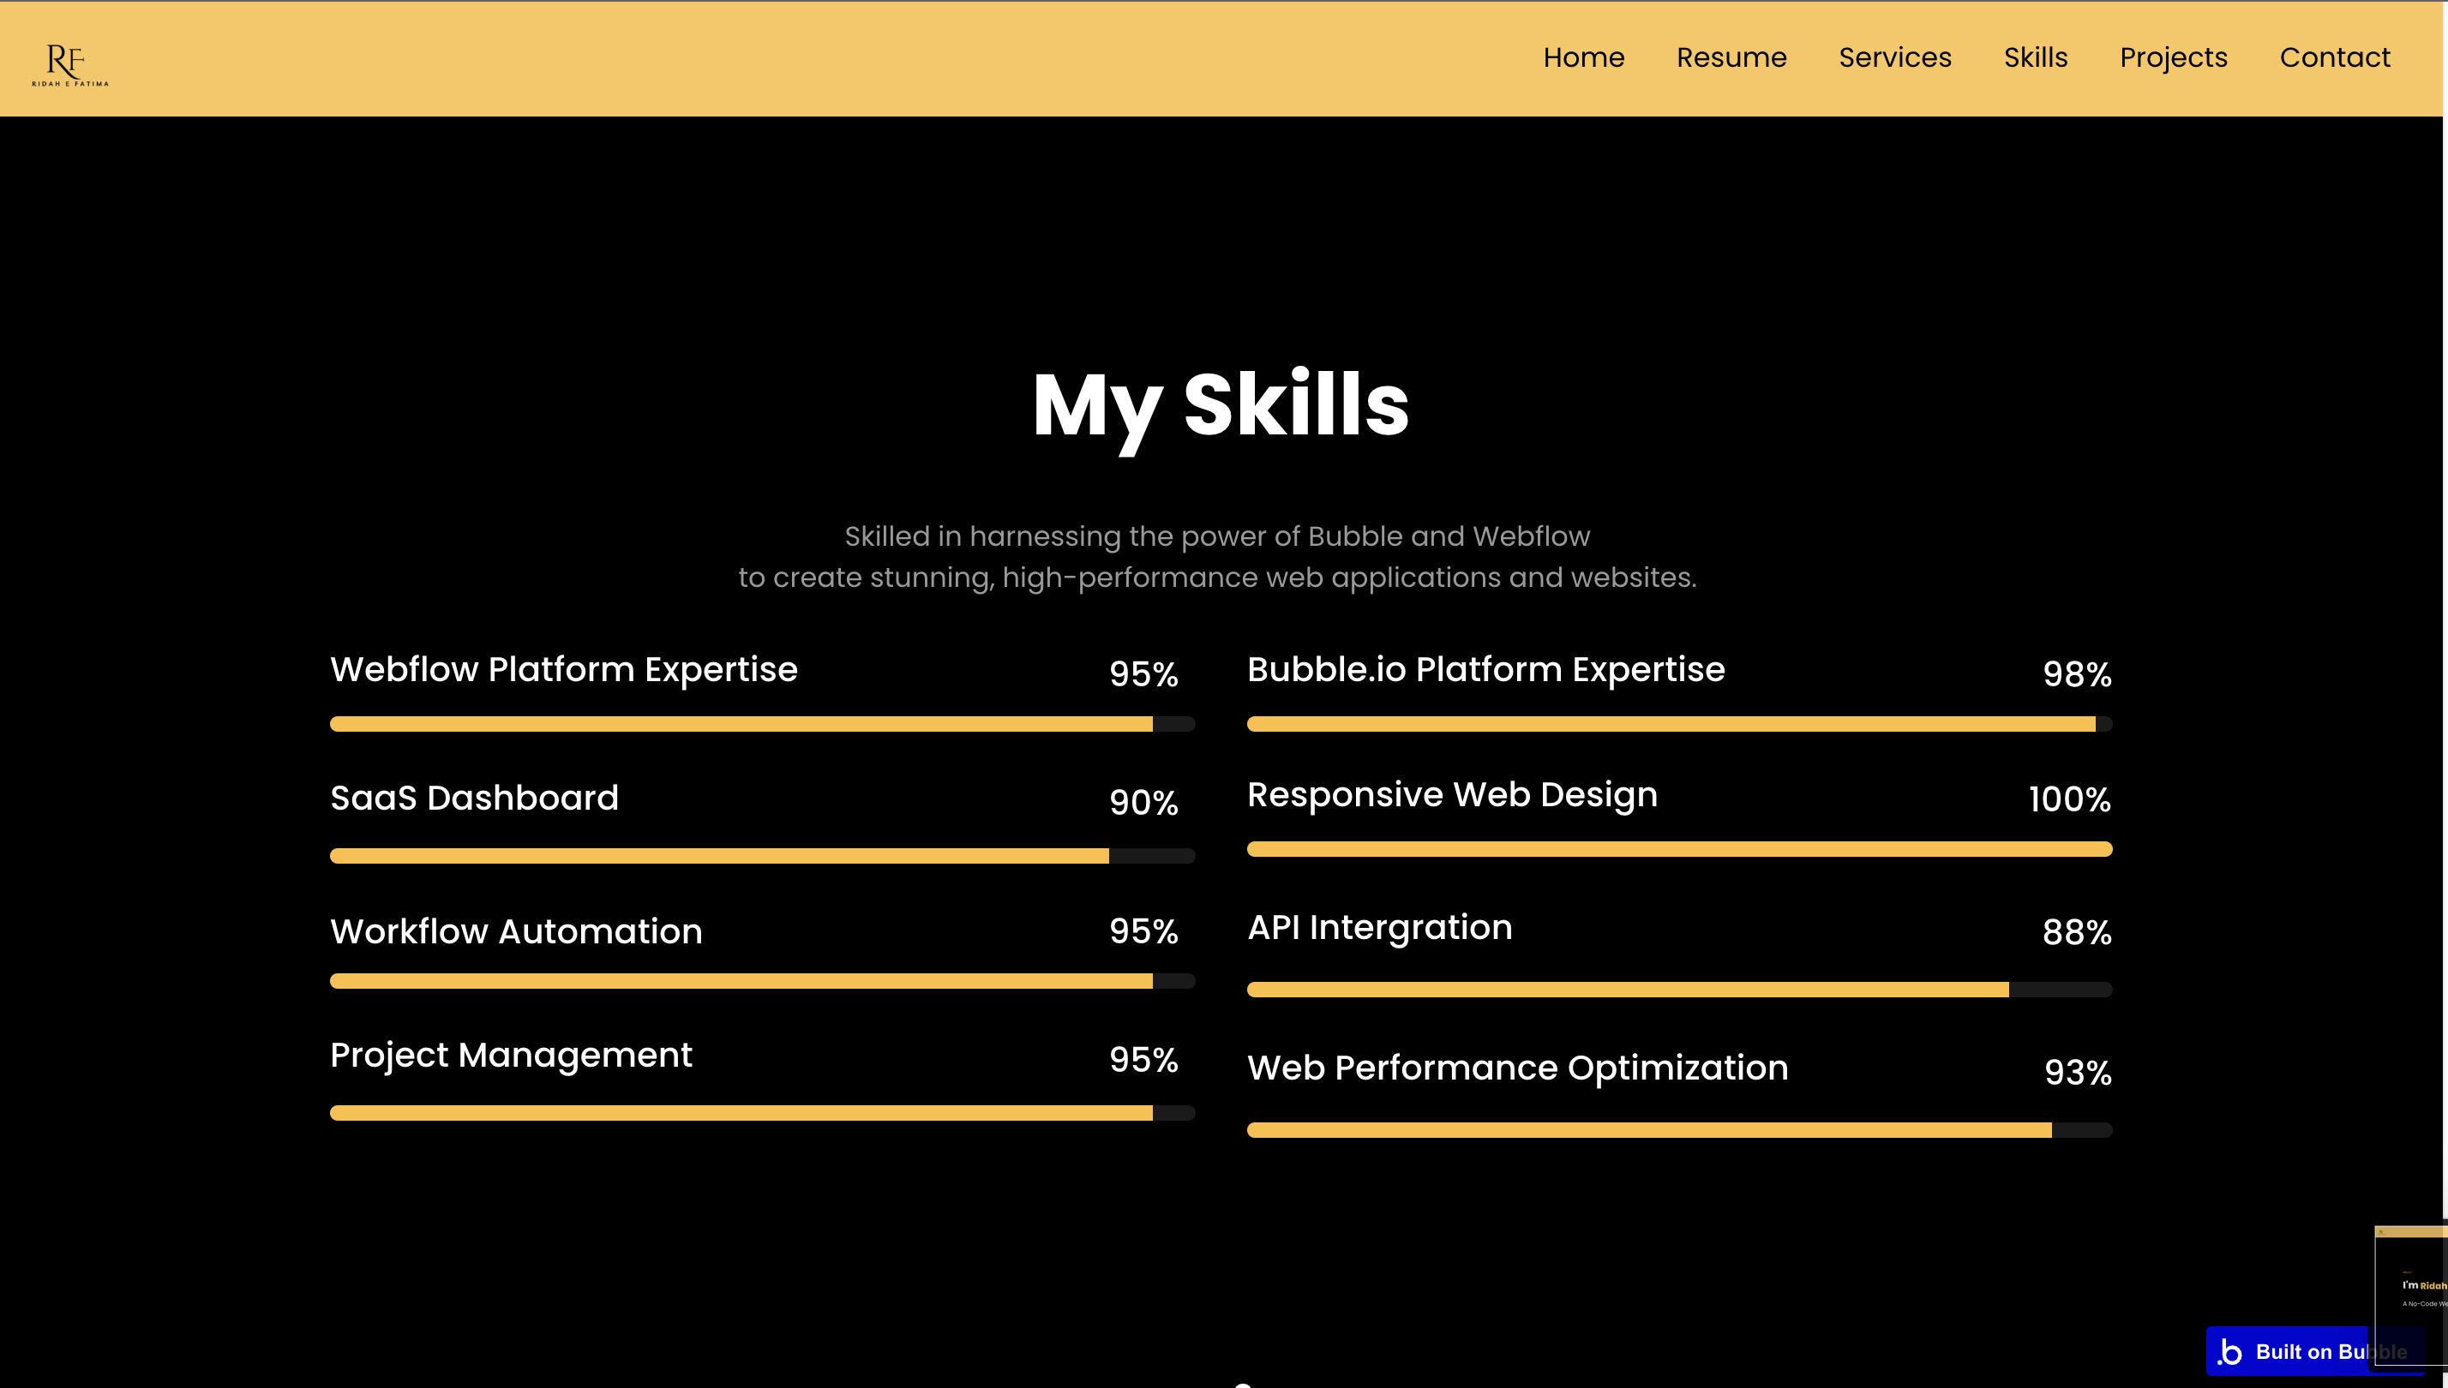The width and height of the screenshot is (2448, 1388).
Task: Click the Web Performance Optimization label
Action: (x=1517, y=1068)
